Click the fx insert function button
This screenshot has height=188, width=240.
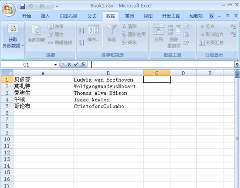(x=83, y=64)
